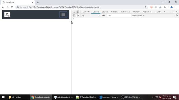Go back in browser history

3,7
